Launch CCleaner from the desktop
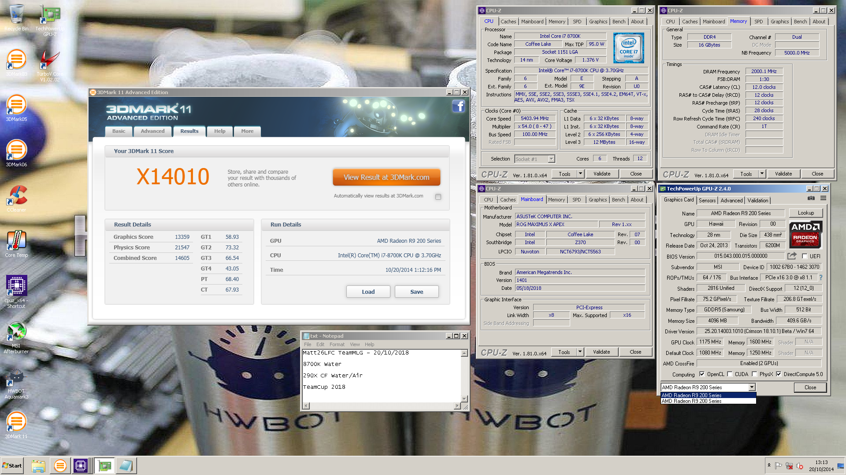846x475 pixels. pos(16,199)
